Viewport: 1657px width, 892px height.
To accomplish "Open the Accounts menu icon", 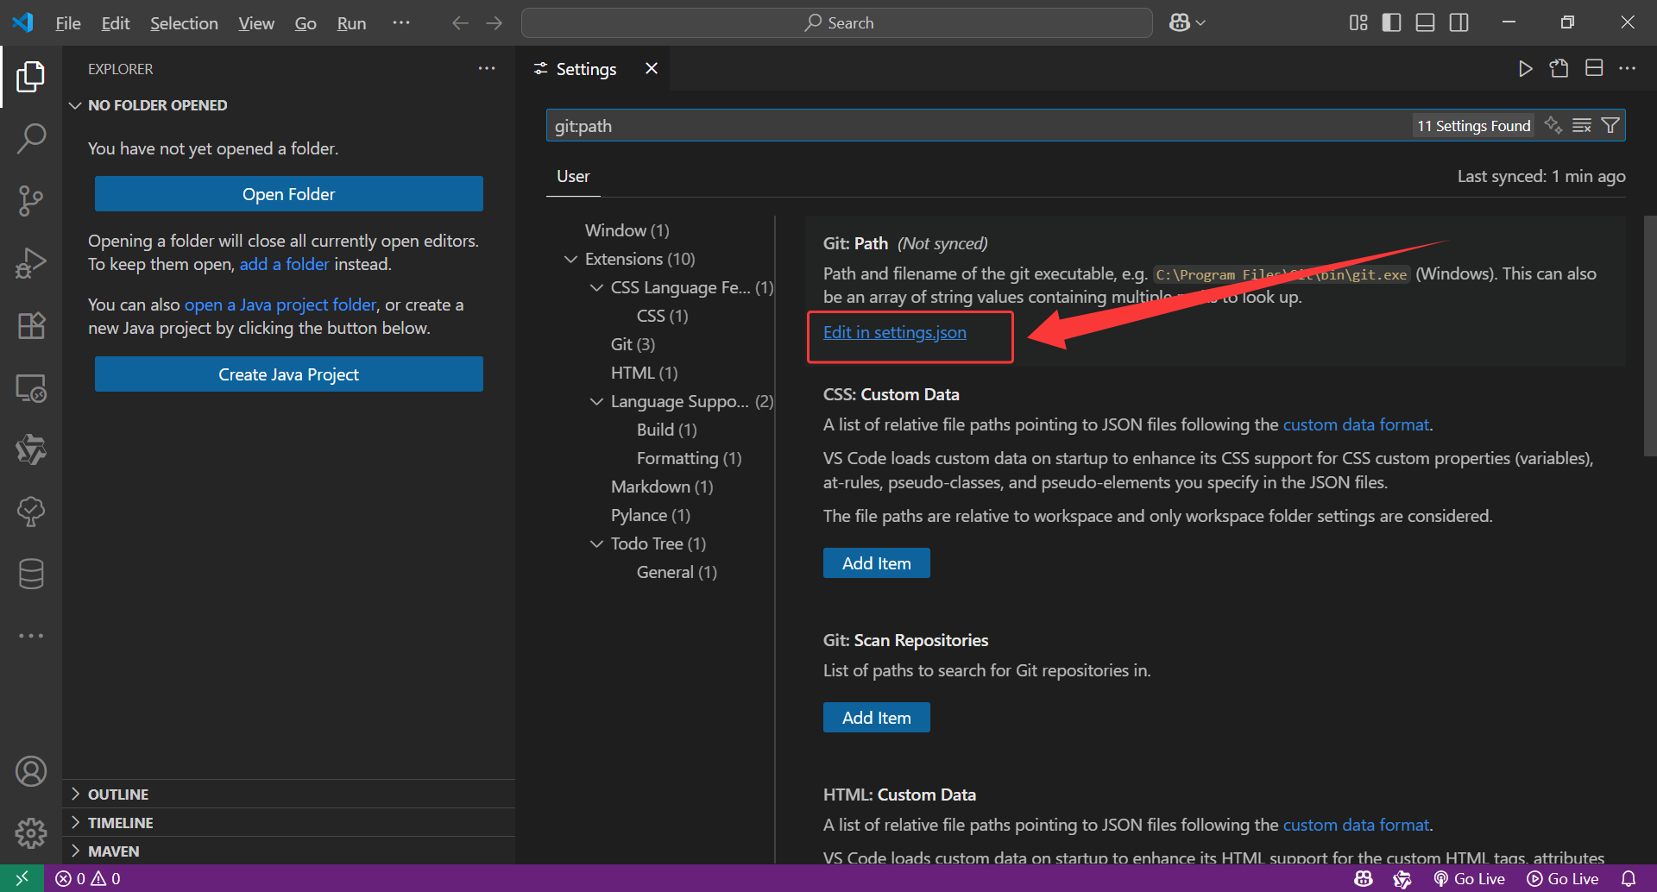I will coord(31,771).
